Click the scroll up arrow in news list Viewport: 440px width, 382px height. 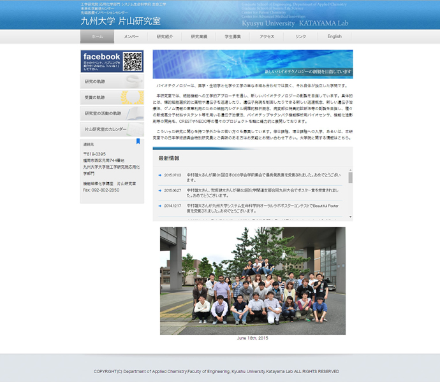click(350, 170)
